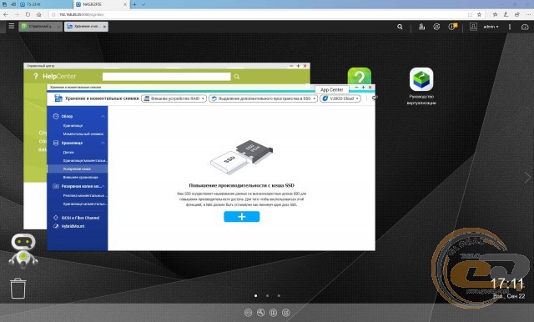Open Реплика моментальных sidebar item
The height and width of the screenshot is (322, 534).
[x=85, y=196]
